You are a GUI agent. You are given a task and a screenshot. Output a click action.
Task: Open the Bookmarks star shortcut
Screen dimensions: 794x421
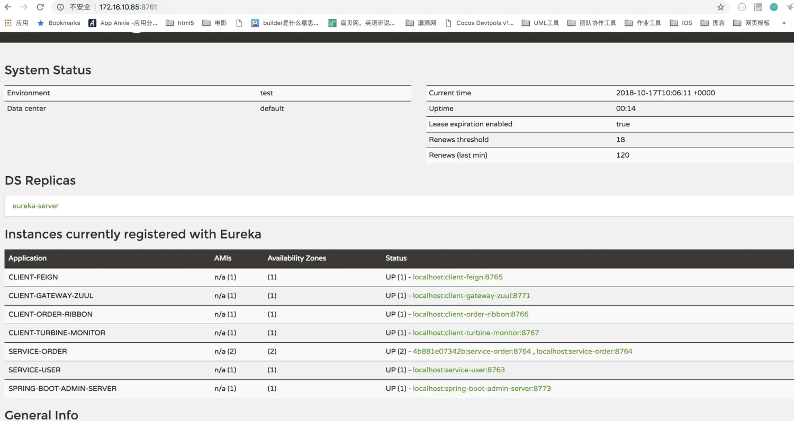pyautogui.click(x=58, y=23)
